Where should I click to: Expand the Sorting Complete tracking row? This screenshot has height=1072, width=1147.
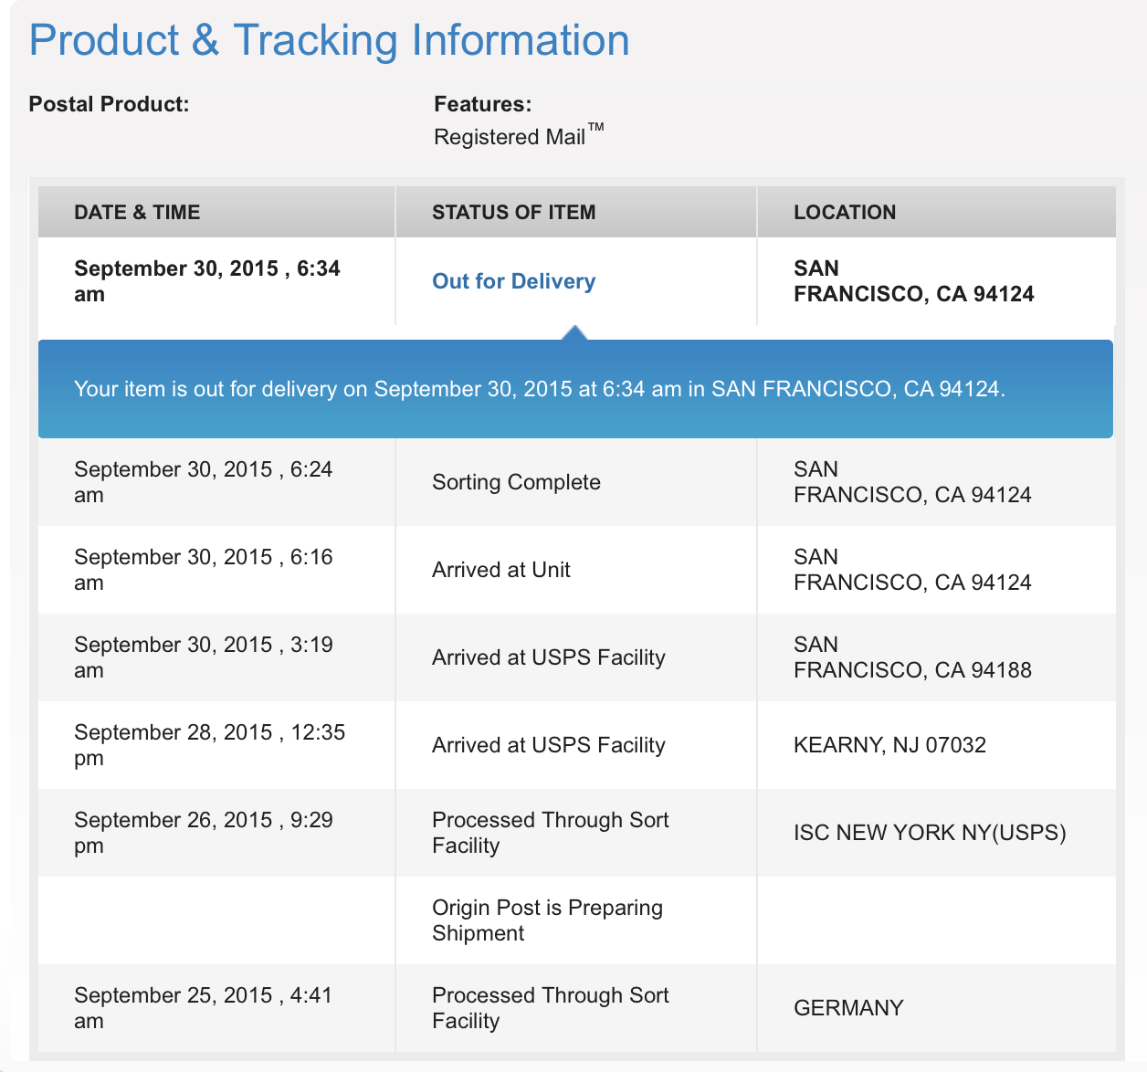click(x=516, y=482)
